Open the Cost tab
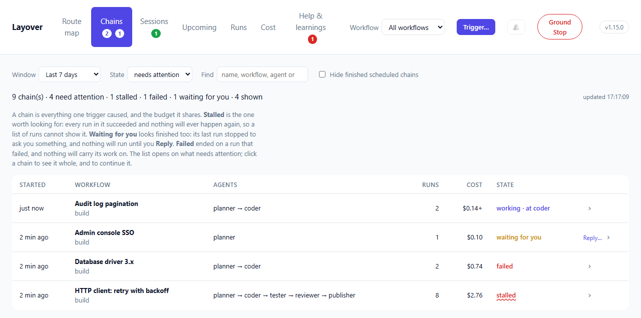Image resolution: width=641 pixels, height=318 pixels. 268,27
